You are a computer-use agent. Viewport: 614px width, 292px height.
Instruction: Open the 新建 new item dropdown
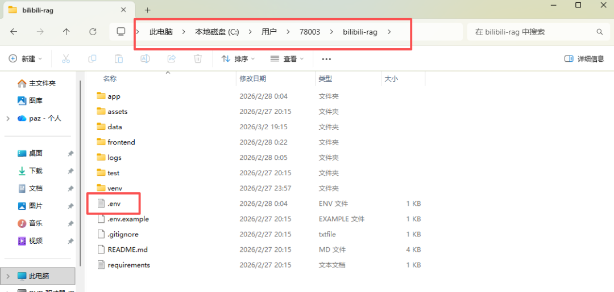[x=26, y=58]
